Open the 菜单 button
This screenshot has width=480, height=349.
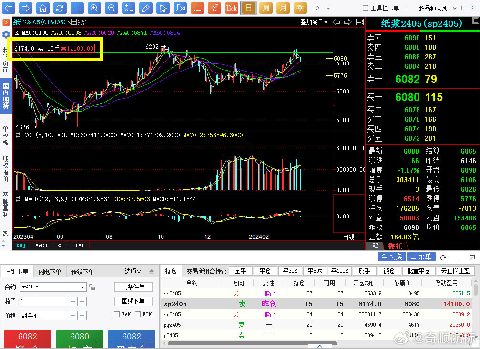[x=421, y=257]
